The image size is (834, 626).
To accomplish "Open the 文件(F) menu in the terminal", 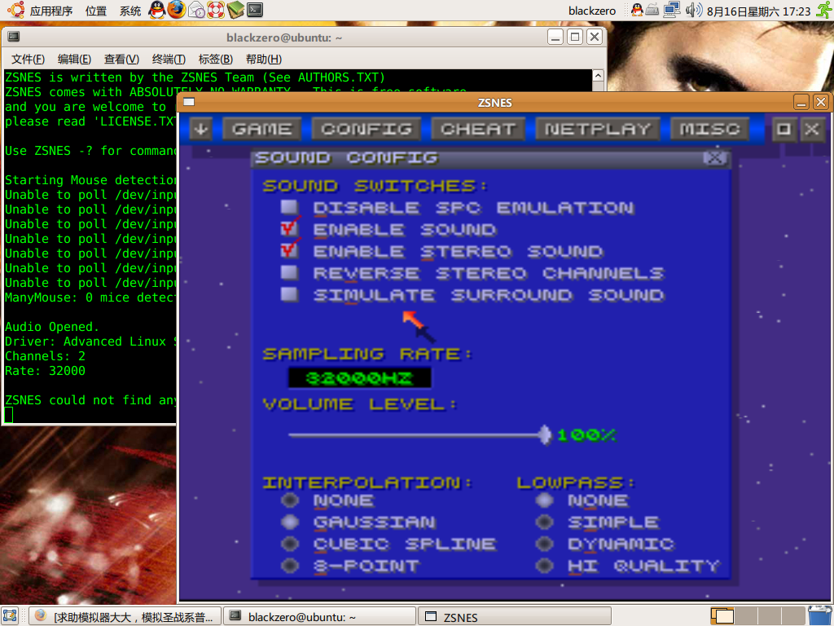I will pos(29,59).
